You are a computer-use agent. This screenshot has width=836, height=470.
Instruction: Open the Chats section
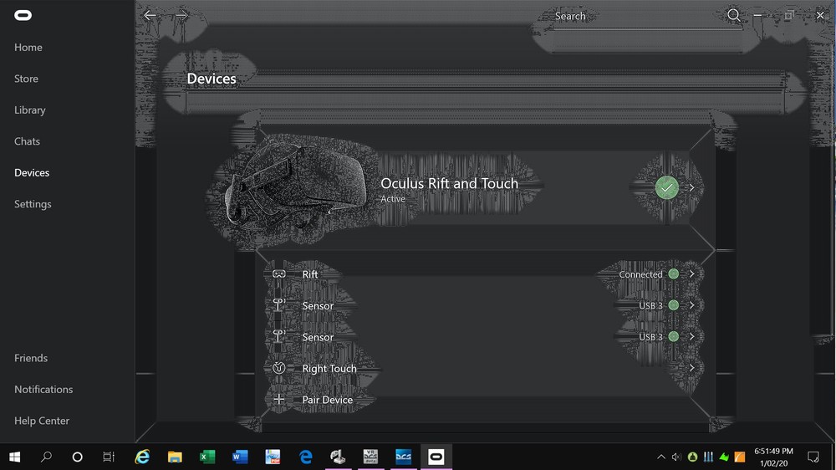[x=28, y=141]
